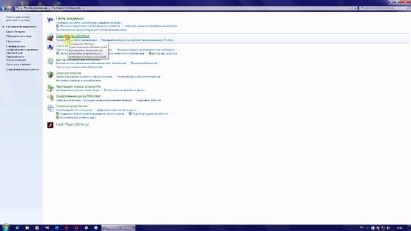Click Настройка функций кнопок питания link
The image size is (411, 231).
coord(139,76)
